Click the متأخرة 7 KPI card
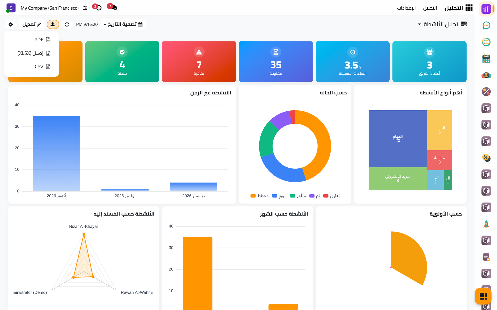 (199, 62)
